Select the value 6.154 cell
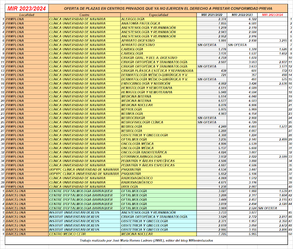Viewport: 293px width, 249px height. pyautogui.click(x=242, y=114)
